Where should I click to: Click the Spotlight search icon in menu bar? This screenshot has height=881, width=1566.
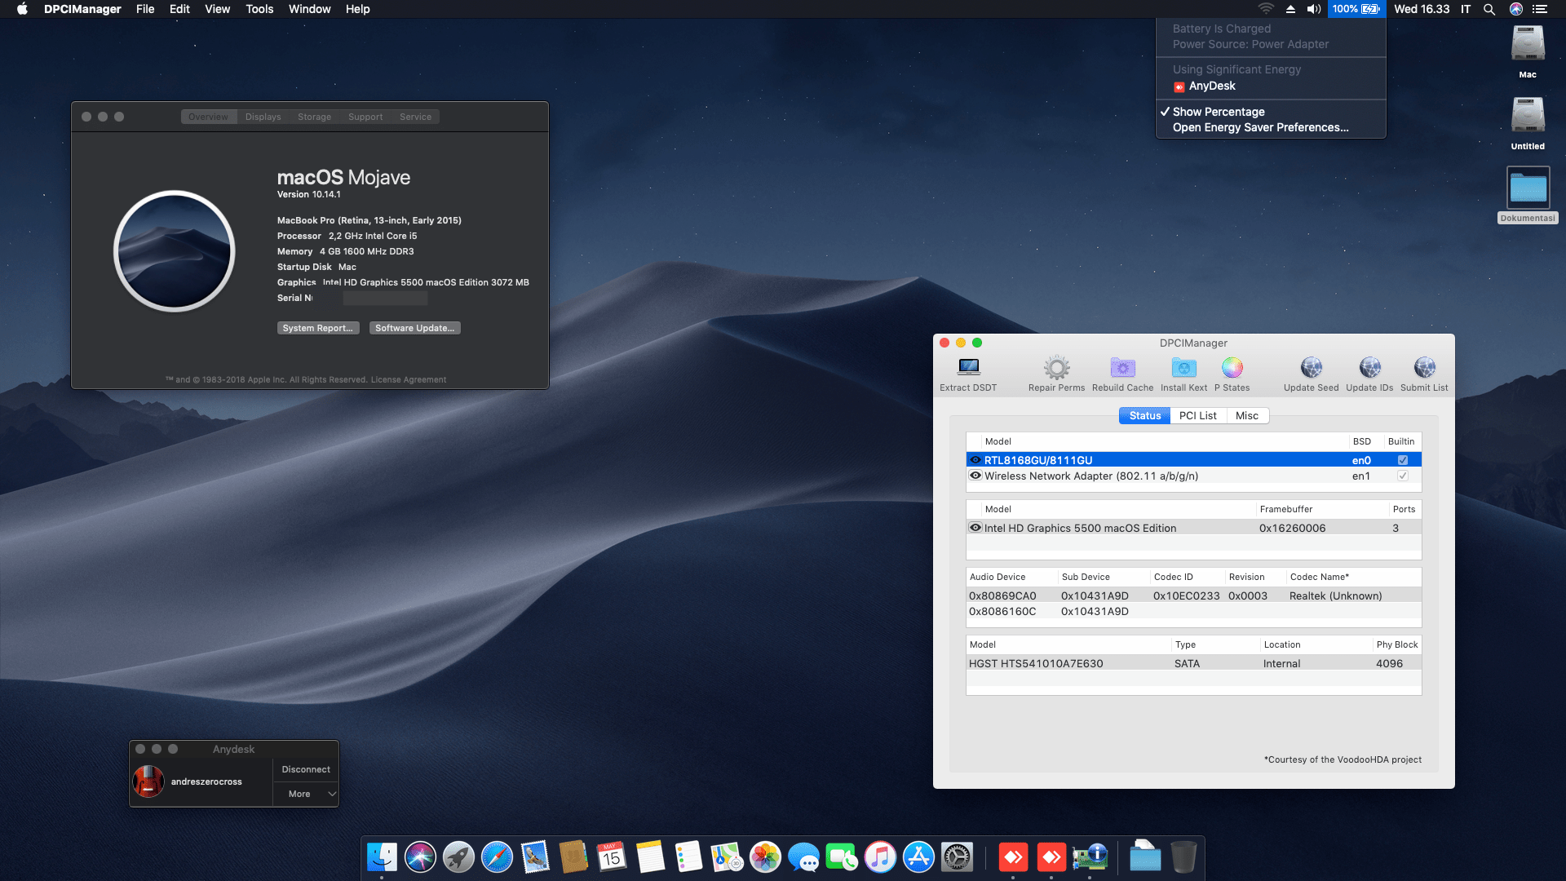tap(1489, 9)
